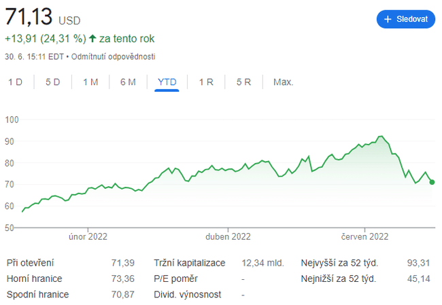Image resolution: width=442 pixels, height=305 pixels.
Task: Switch chart to 6 M range
Action: [128, 82]
